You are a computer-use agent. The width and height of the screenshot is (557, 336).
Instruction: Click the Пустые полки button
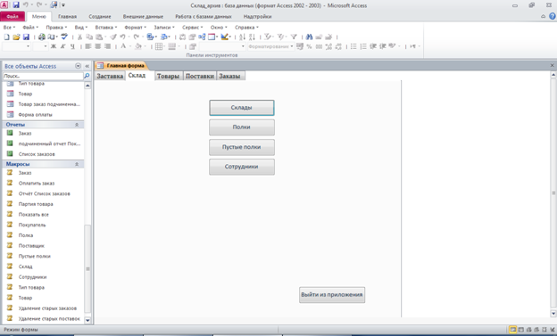[x=242, y=147]
